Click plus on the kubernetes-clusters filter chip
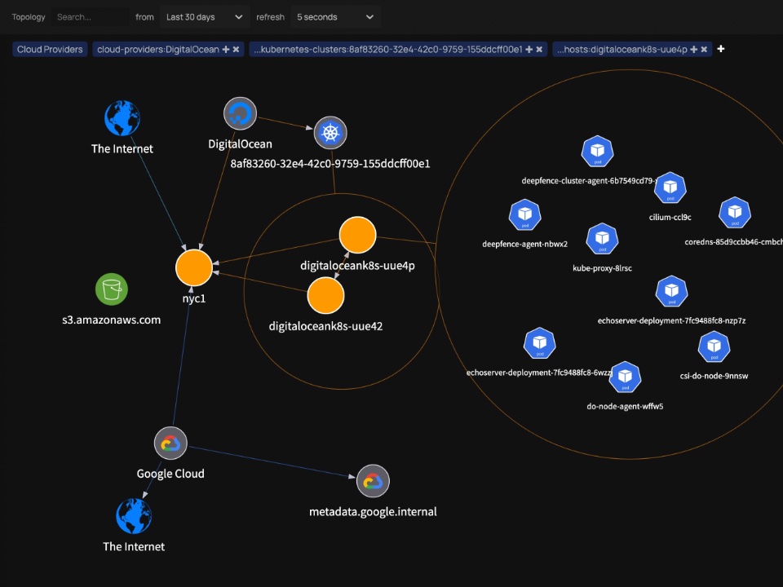This screenshot has width=783, height=587. 529,50
